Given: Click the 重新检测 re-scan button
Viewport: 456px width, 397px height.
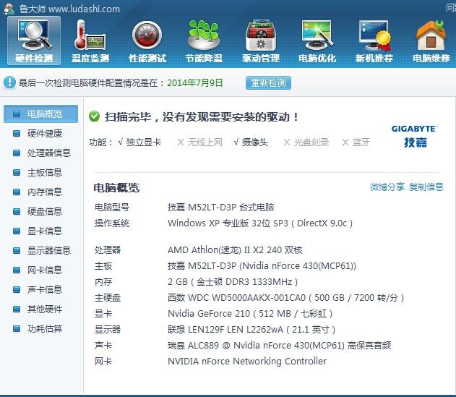Looking at the screenshot, I should click(x=268, y=83).
